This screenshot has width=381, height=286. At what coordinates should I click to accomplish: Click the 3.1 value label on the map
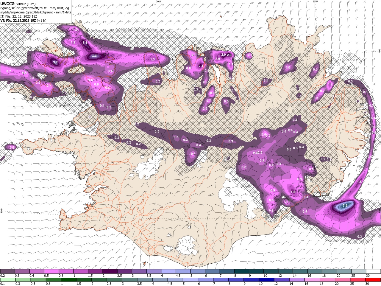point(85,43)
